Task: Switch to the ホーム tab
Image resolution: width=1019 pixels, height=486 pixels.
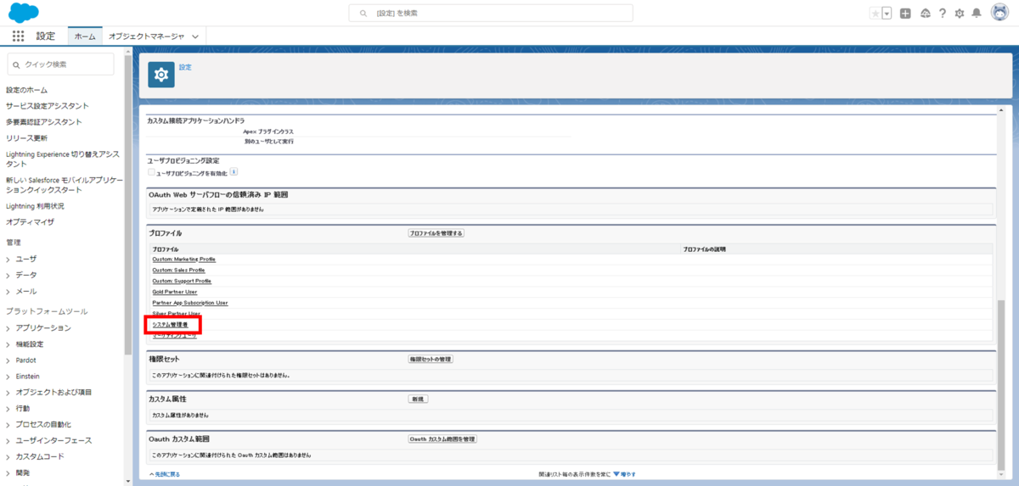Action: (85, 36)
